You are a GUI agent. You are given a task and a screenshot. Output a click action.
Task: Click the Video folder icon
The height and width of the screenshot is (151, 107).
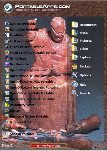coord(74,49)
